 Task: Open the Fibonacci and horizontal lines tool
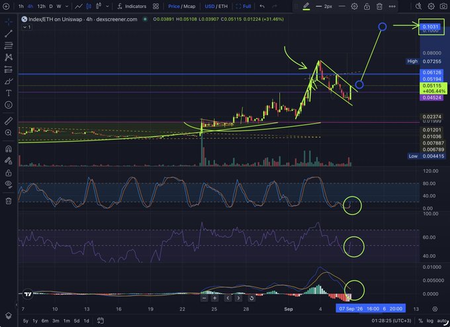click(9, 46)
